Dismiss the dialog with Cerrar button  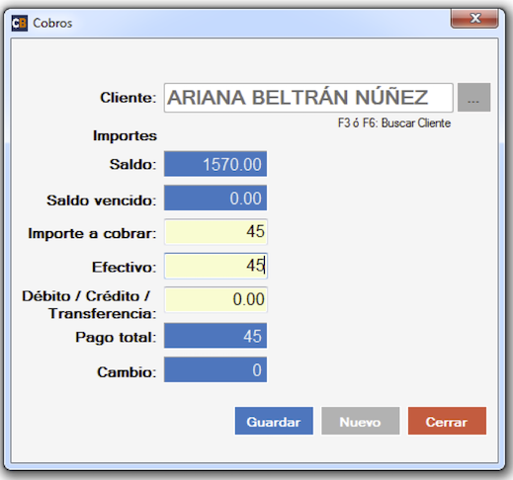pyautogui.click(x=447, y=421)
